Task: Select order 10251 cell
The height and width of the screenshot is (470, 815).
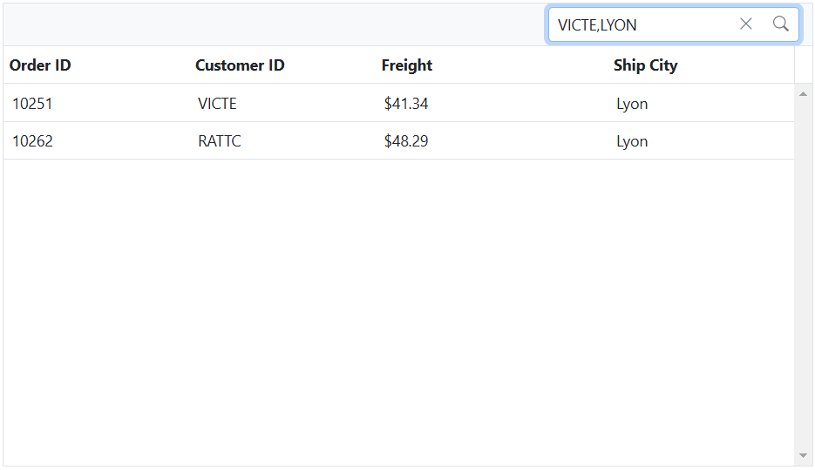Action: point(97,103)
